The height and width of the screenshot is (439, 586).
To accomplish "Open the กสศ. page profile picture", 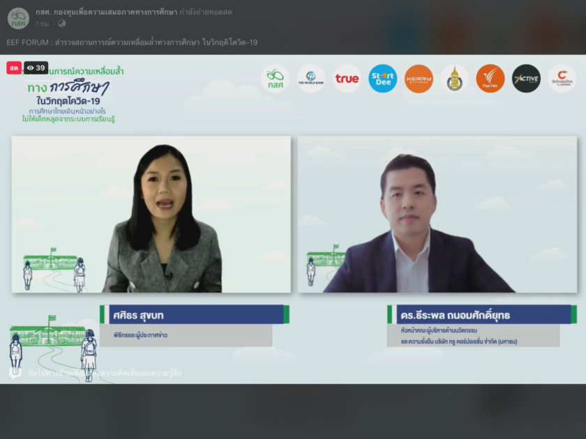I will coord(18,18).
